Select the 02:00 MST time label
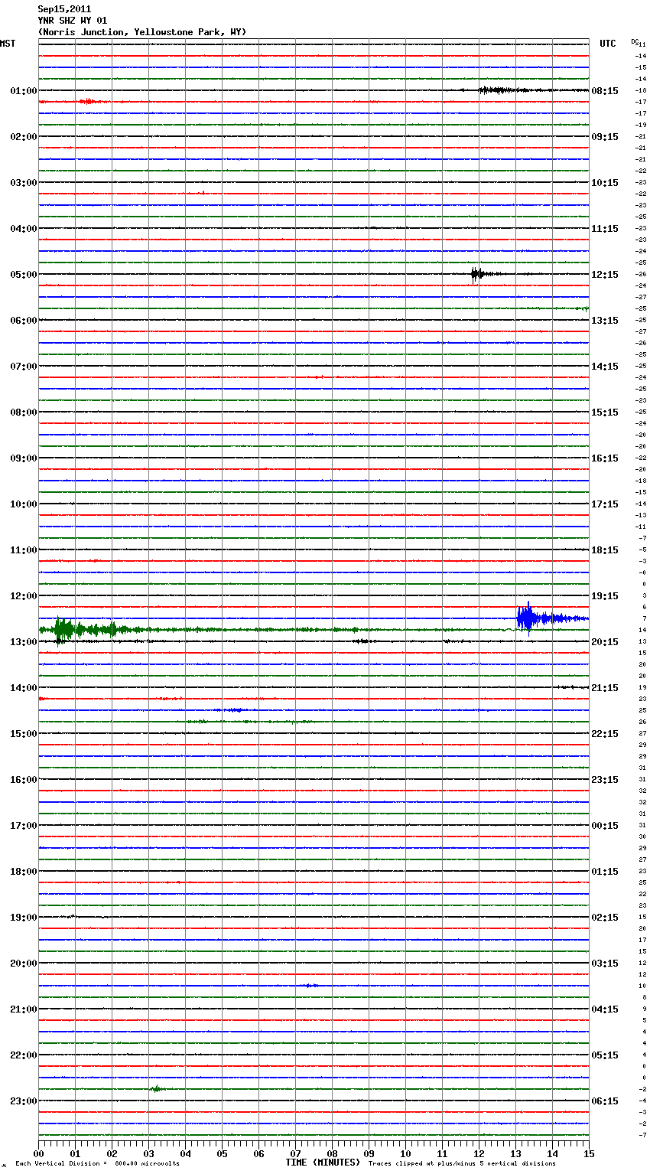Image resolution: width=650 pixels, height=1174 pixels. pos(24,137)
